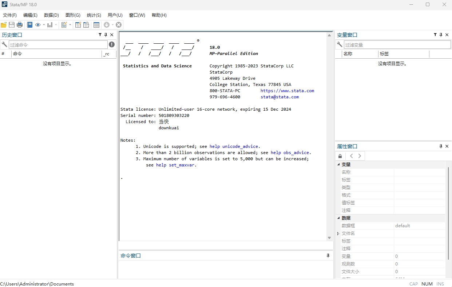Focus the 过滤变量 filter field

click(x=397, y=45)
